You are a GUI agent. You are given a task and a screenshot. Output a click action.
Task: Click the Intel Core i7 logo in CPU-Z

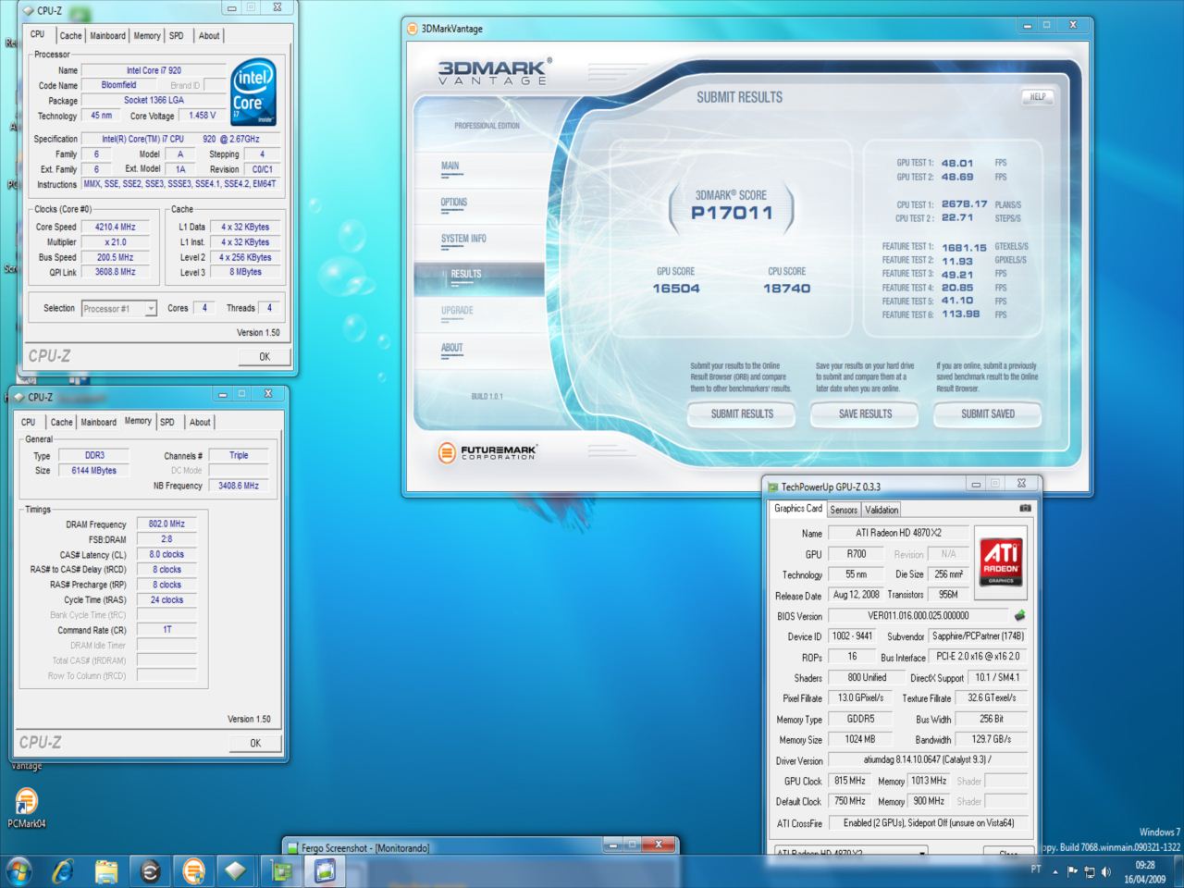tap(253, 93)
